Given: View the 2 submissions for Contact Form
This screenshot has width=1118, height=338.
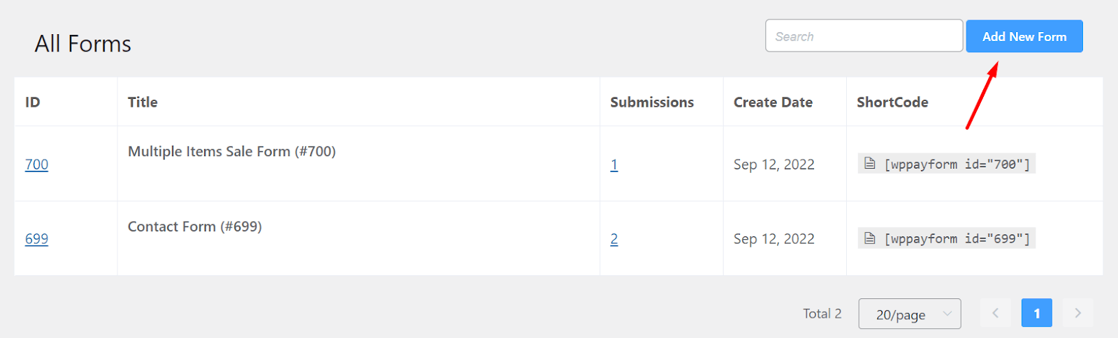Looking at the screenshot, I should click(x=614, y=240).
